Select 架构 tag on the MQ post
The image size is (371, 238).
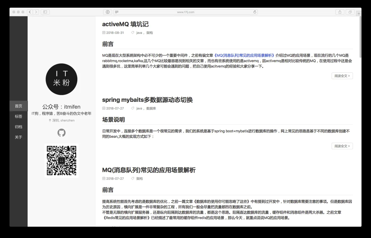click(x=139, y=178)
